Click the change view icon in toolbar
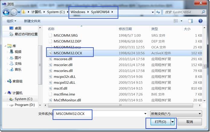The image size is (210, 132). [x=176, y=21]
